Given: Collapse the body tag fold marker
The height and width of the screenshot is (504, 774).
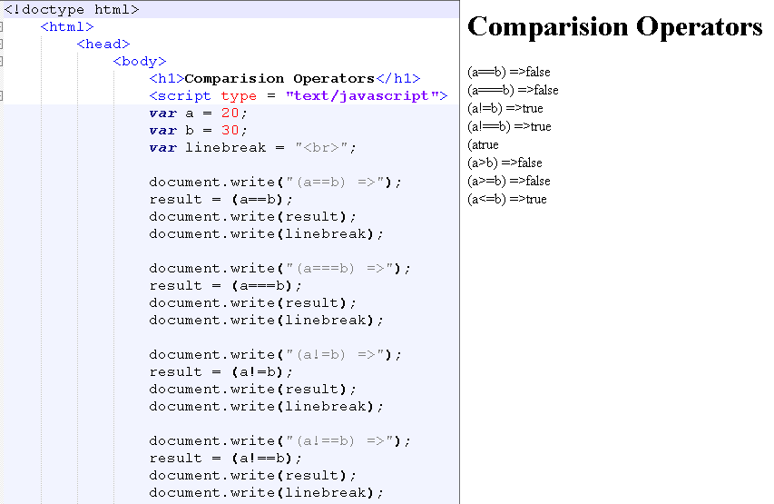Looking at the screenshot, I should tap(2, 61).
